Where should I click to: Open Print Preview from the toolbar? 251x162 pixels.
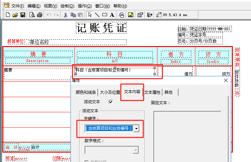[x=32, y=15]
